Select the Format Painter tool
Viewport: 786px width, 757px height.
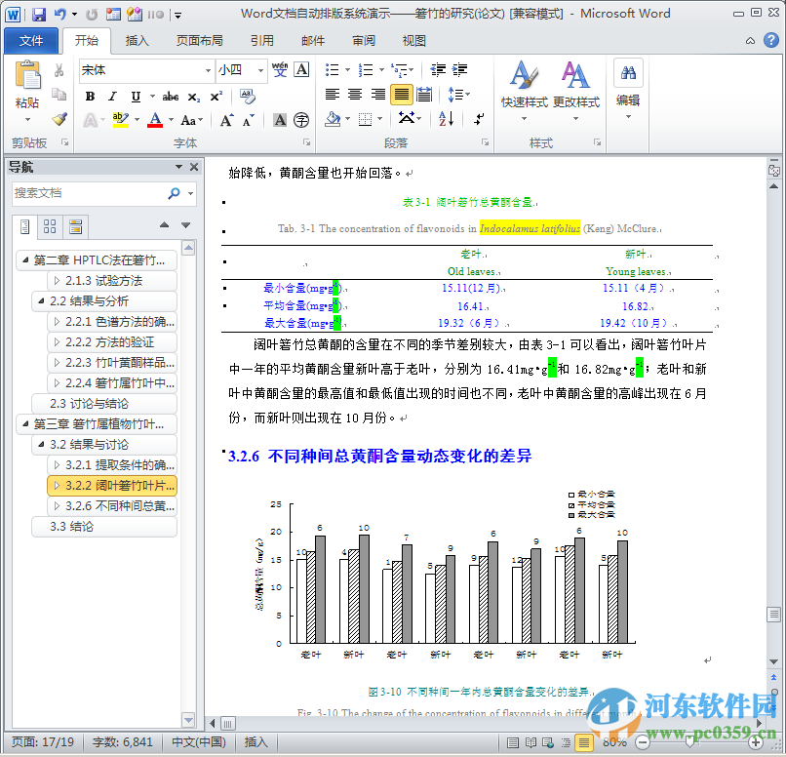[x=58, y=118]
